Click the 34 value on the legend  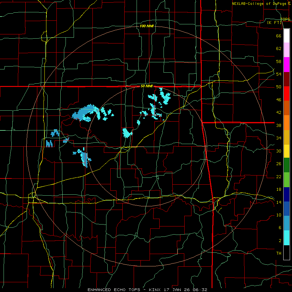coord(279,138)
